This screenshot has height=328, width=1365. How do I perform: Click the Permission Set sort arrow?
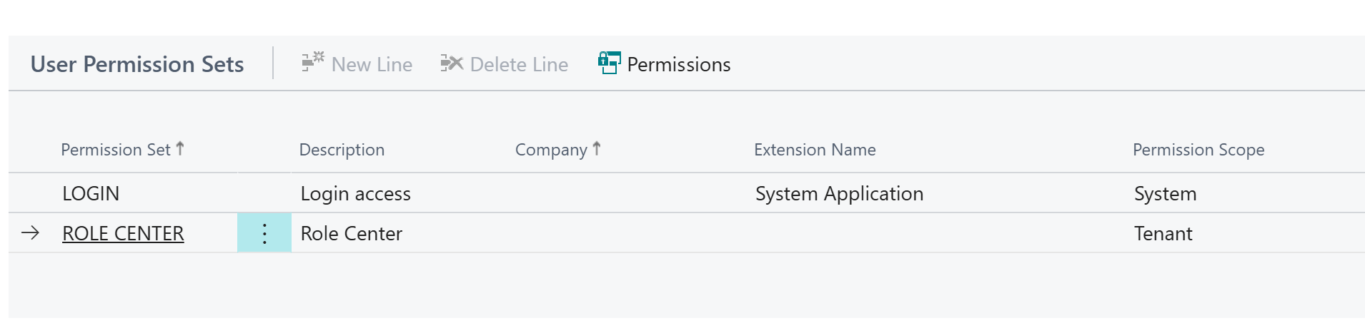pyautogui.click(x=180, y=148)
